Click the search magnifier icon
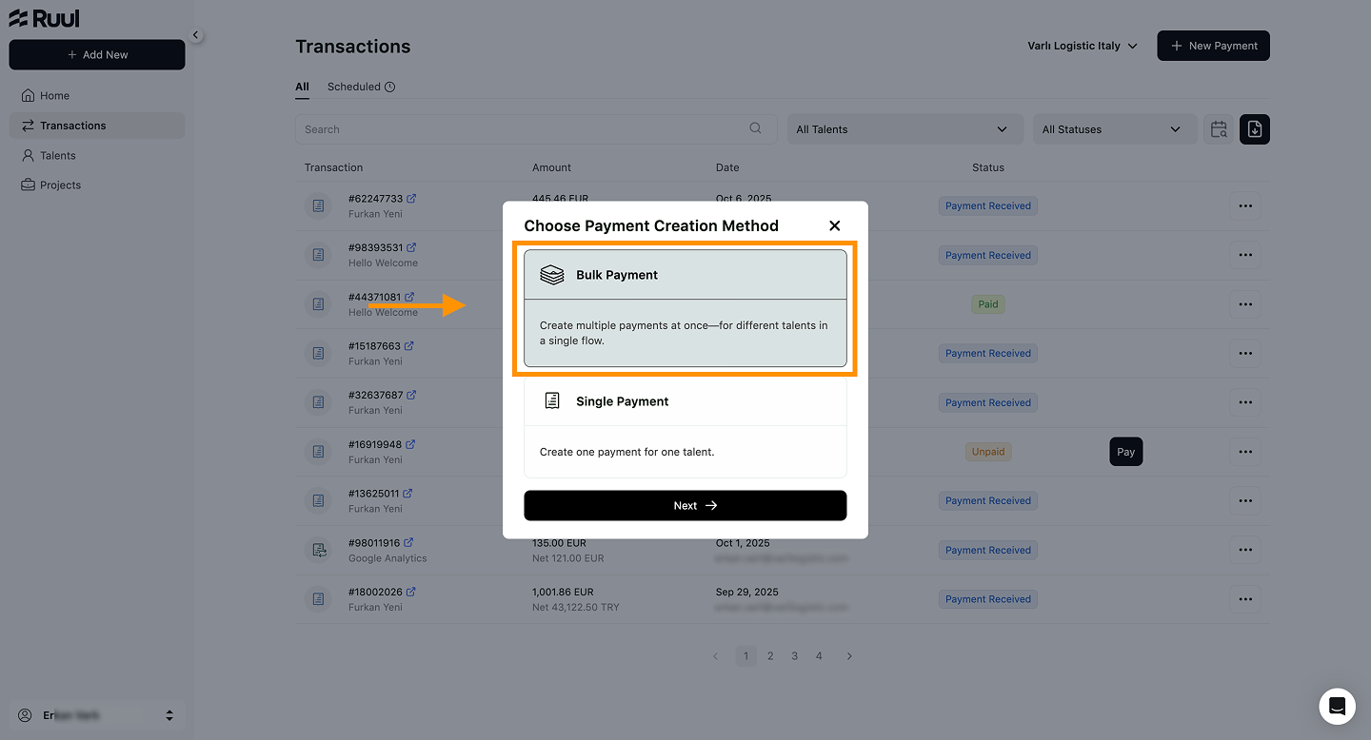The height and width of the screenshot is (740, 1371). point(755,128)
